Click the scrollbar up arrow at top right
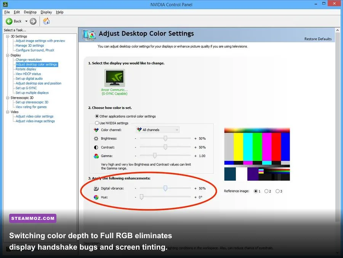 (337, 30)
